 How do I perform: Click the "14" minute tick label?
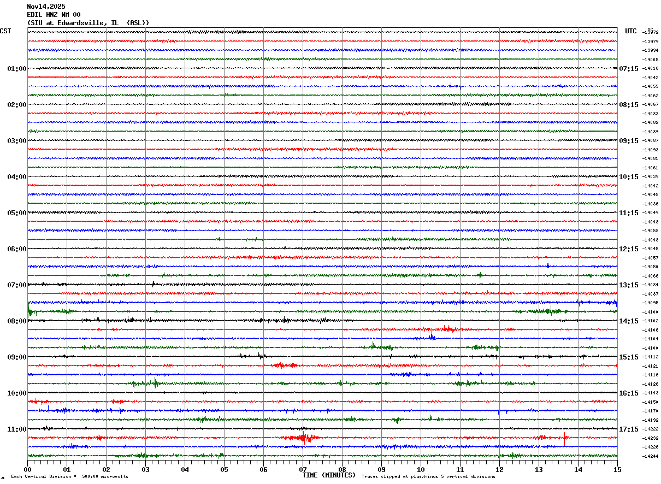click(578, 469)
